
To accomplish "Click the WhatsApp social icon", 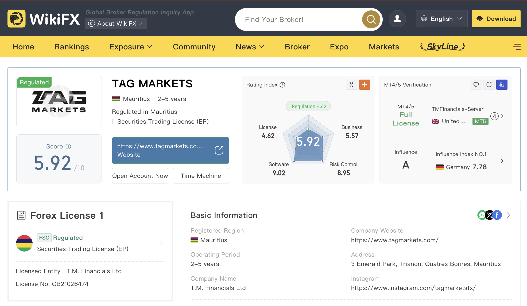I will point(482,215).
